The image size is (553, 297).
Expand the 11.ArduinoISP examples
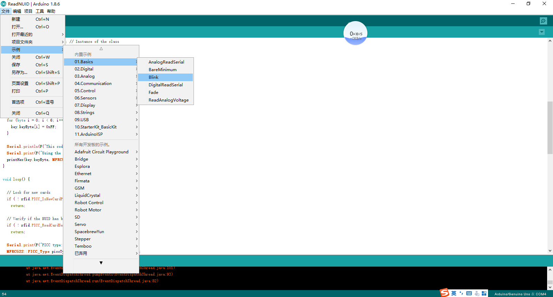pos(101,134)
